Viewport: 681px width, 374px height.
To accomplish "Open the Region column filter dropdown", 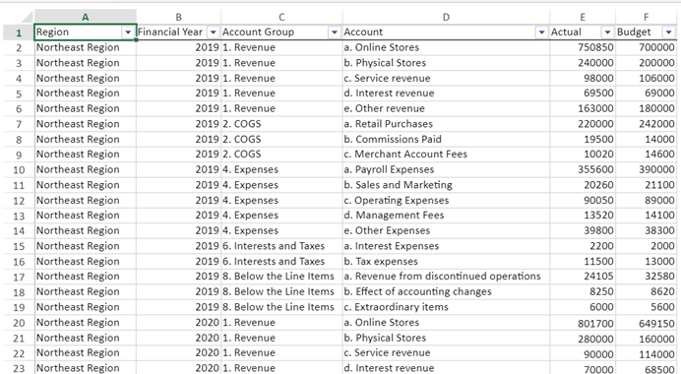I will tap(128, 32).
